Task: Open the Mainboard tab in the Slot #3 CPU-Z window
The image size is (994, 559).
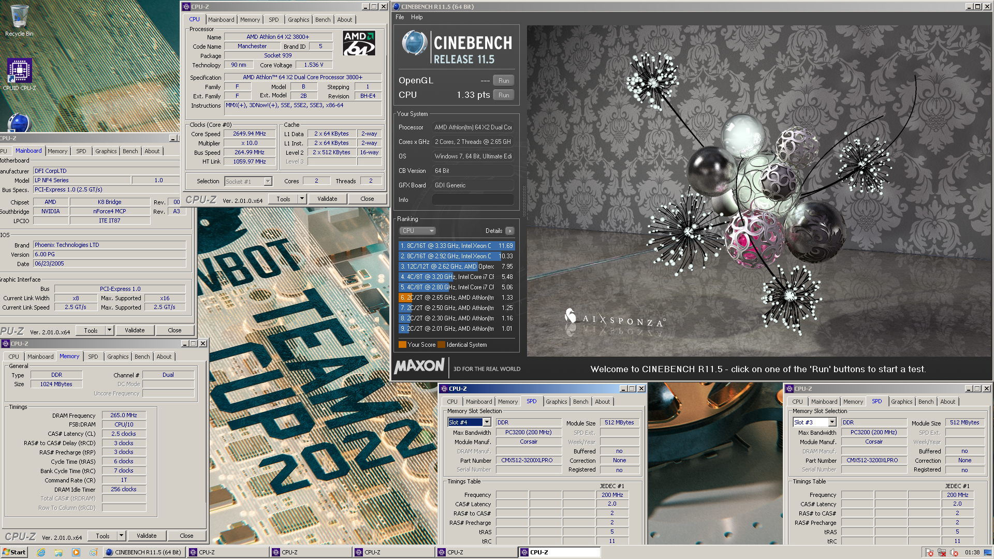Action: (824, 402)
